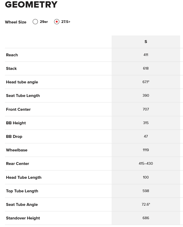Screen dimensions: 183x227
Task: Click the Seat Tube Length row label
Action: pyautogui.click(x=23, y=96)
